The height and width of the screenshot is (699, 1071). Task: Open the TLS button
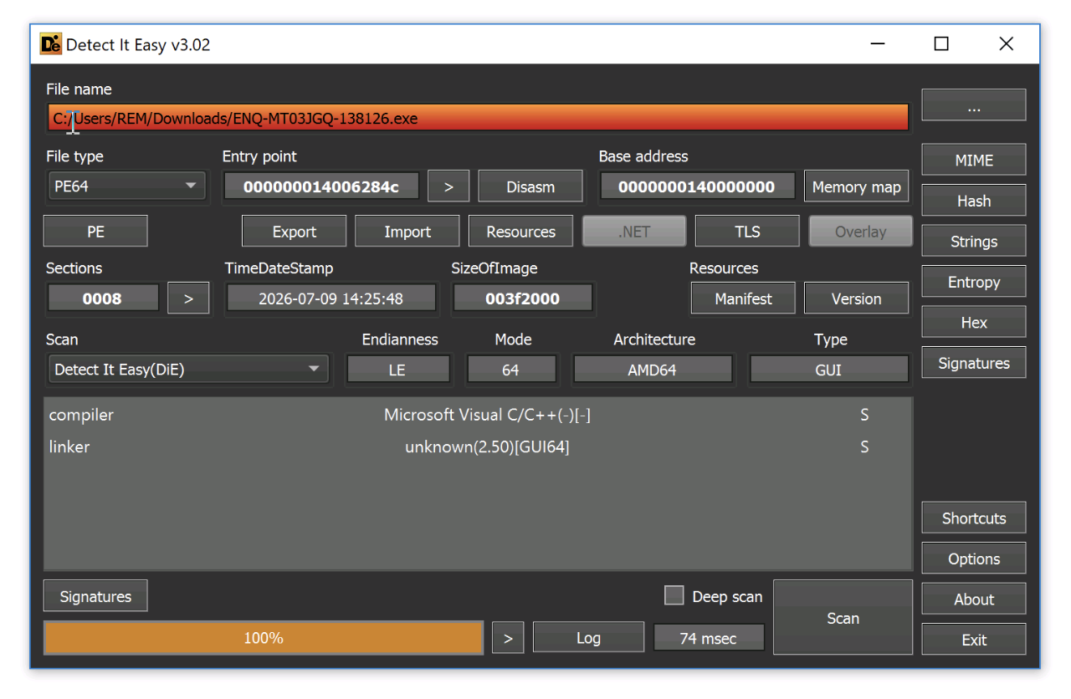pyautogui.click(x=747, y=232)
